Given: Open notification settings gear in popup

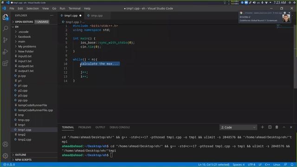Looking at the screenshot, I should [284, 13].
